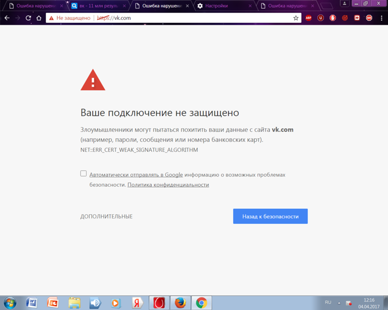Image resolution: width=388 pixels, height=310 pixels.
Task: Reload the vk.com page
Action: tap(28, 18)
